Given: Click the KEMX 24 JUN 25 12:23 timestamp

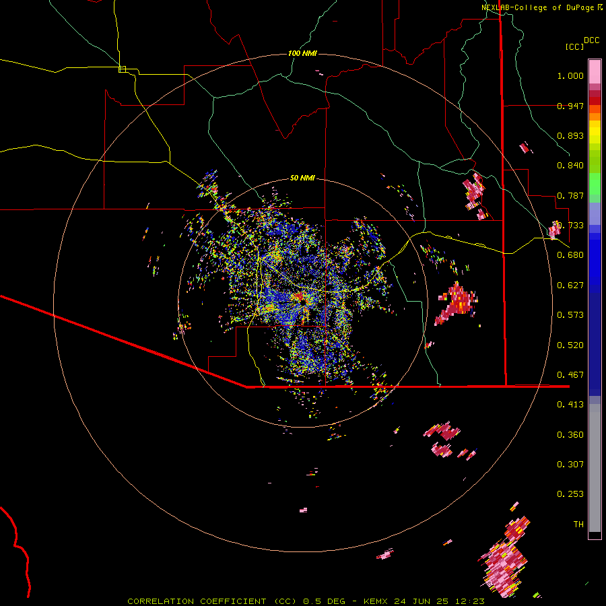Looking at the screenshot, I should click(424, 601).
